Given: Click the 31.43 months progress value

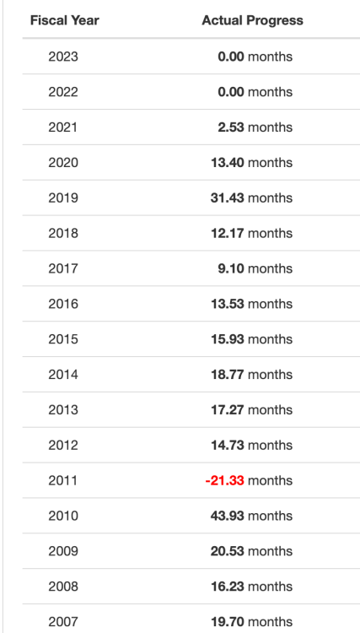Looking at the screenshot, I should pos(251,197).
